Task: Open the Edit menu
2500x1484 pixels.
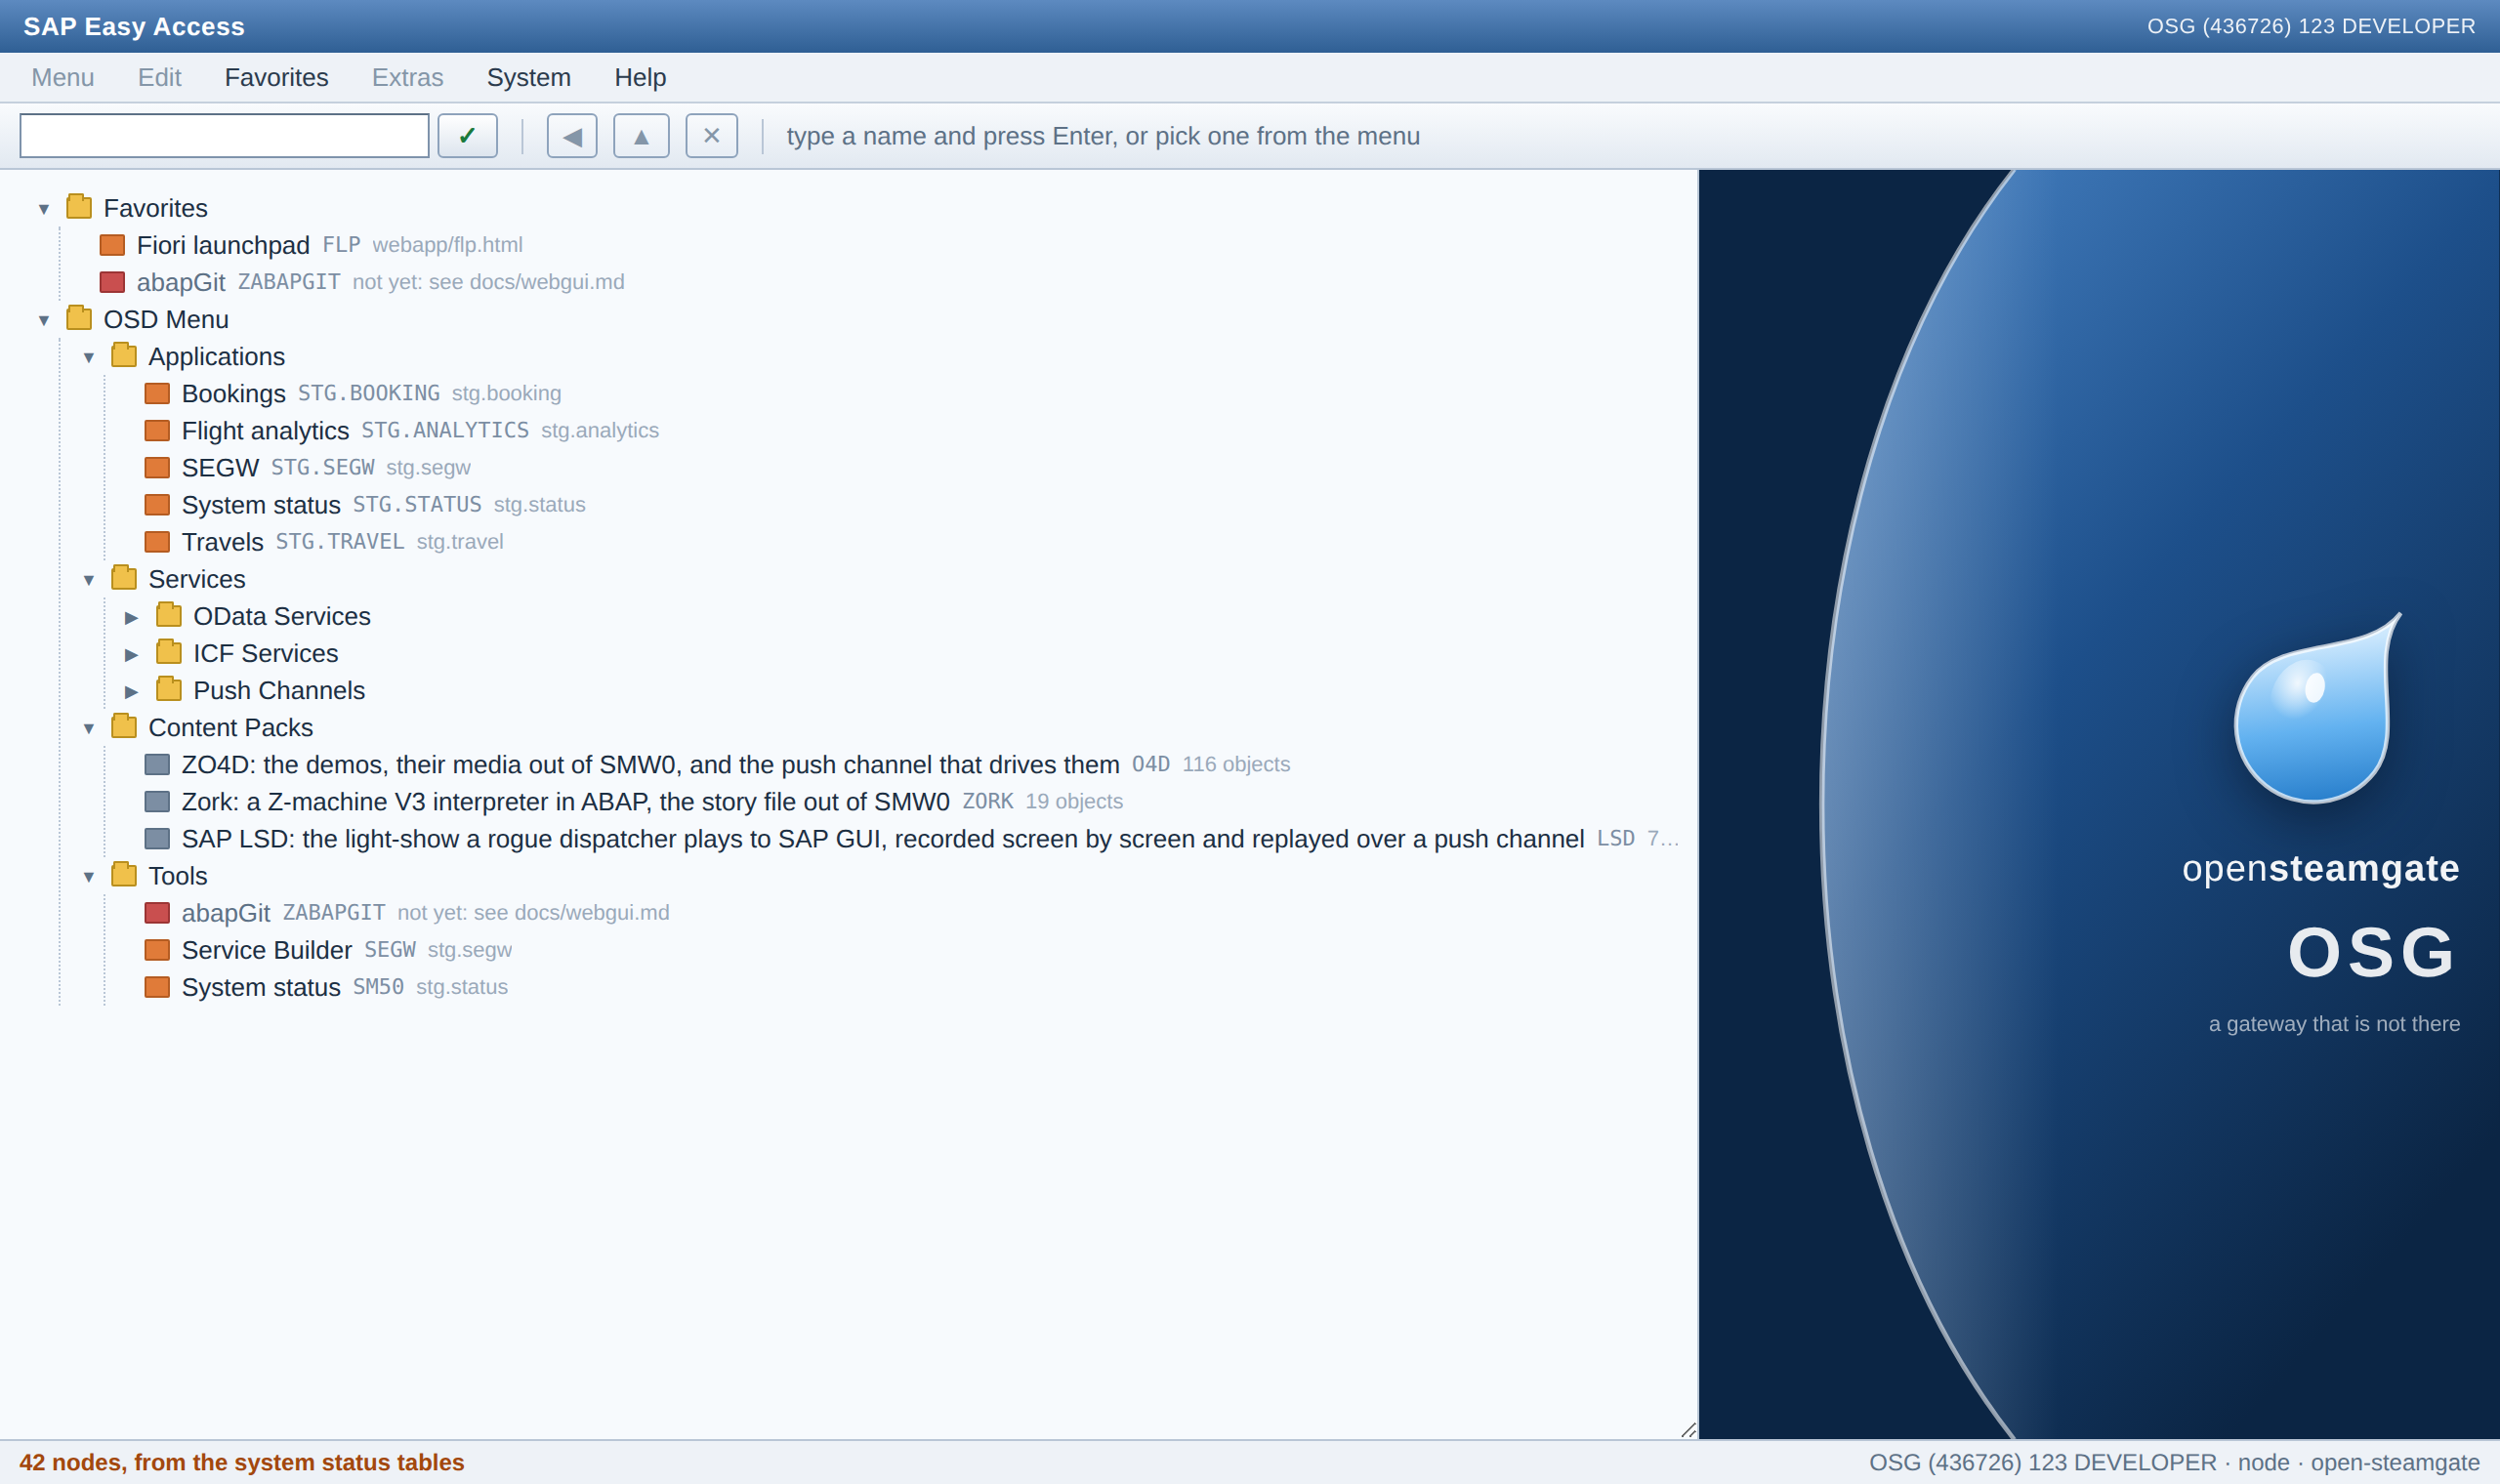Action: [159, 77]
